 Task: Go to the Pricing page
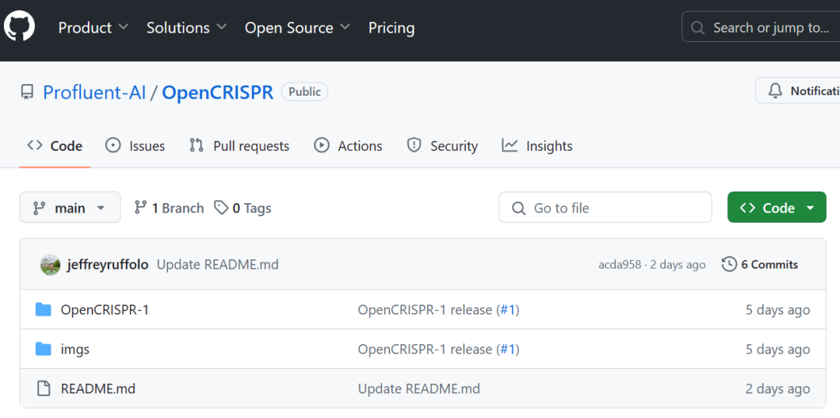(391, 28)
